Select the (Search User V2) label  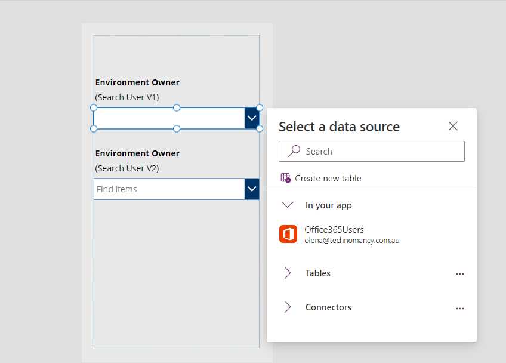tap(127, 168)
